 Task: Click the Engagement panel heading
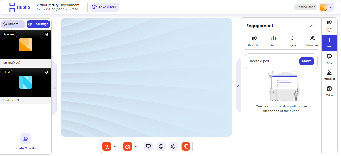[260, 26]
